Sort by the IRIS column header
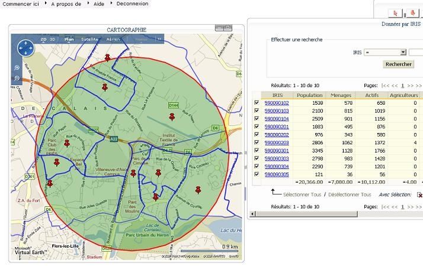Screen dimensions: 423x266 tap(277, 95)
